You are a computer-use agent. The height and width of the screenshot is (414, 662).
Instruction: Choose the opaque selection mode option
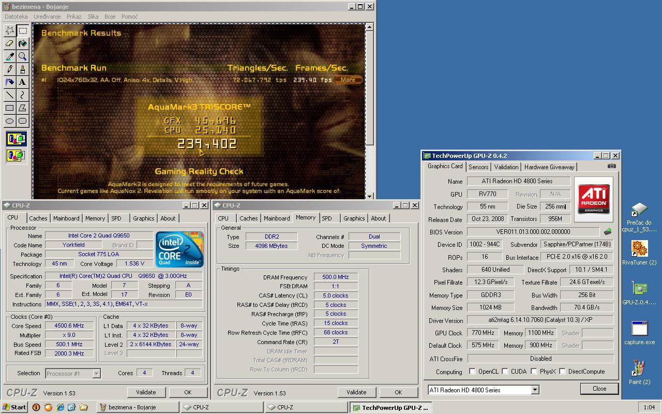click(x=16, y=139)
